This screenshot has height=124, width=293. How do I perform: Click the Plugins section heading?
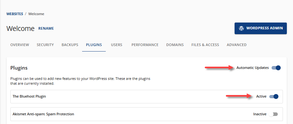(x=19, y=68)
